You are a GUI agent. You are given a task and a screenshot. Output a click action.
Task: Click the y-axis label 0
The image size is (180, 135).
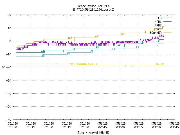coord(10,41)
